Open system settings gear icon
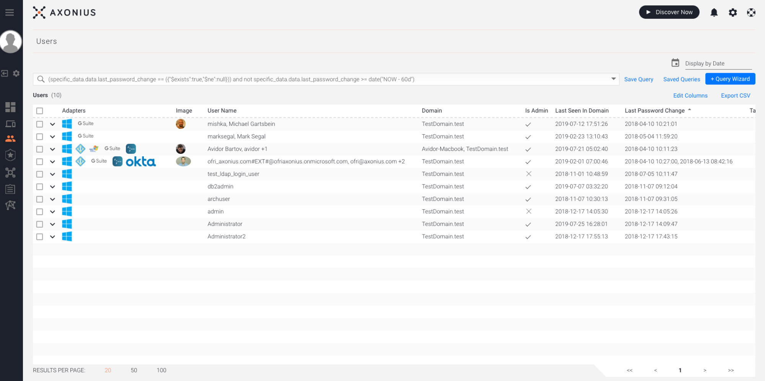This screenshot has width=765, height=381. pos(732,13)
